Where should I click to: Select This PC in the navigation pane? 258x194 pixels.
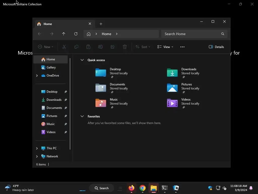[50, 148]
